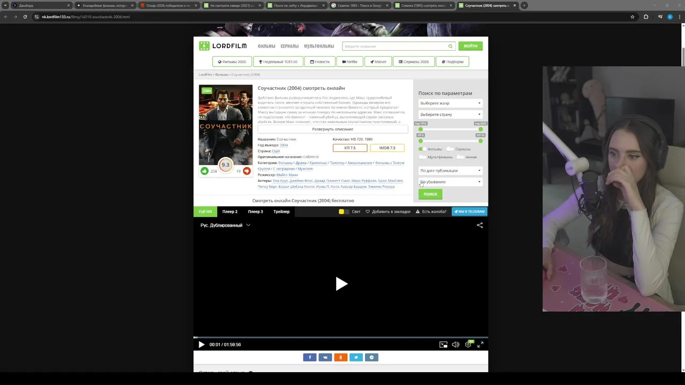
Task: Open Marvel category button
Action: (x=378, y=61)
